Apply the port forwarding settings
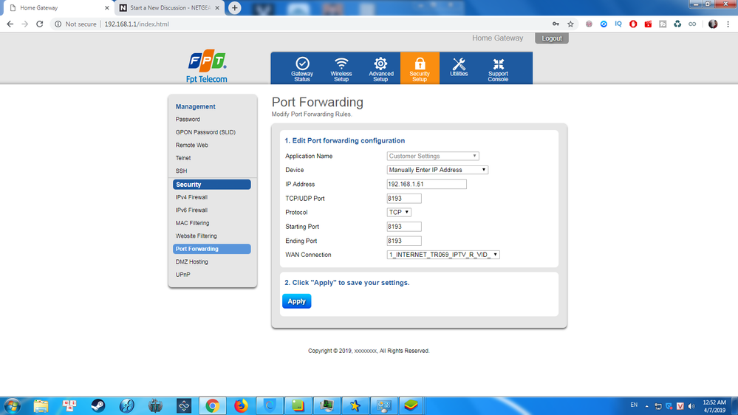The height and width of the screenshot is (415, 738). 296,301
